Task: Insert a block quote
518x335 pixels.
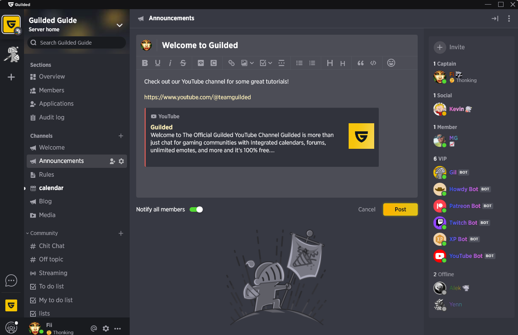Action: [360, 63]
